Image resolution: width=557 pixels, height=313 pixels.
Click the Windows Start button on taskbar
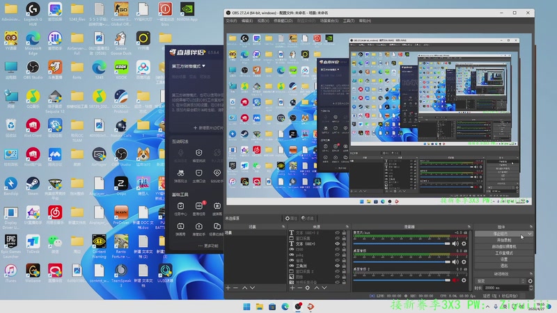pos(246,307)
